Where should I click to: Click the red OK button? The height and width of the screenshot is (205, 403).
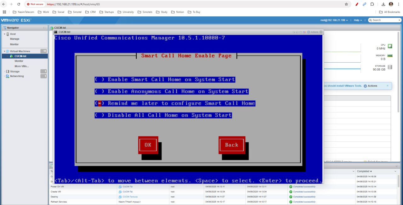point(148,145)
